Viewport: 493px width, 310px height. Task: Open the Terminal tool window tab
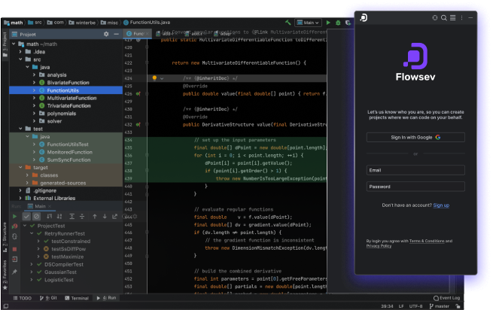(x=77, y=298)
